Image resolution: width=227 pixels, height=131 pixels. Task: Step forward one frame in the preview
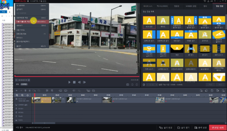(84, 82)
